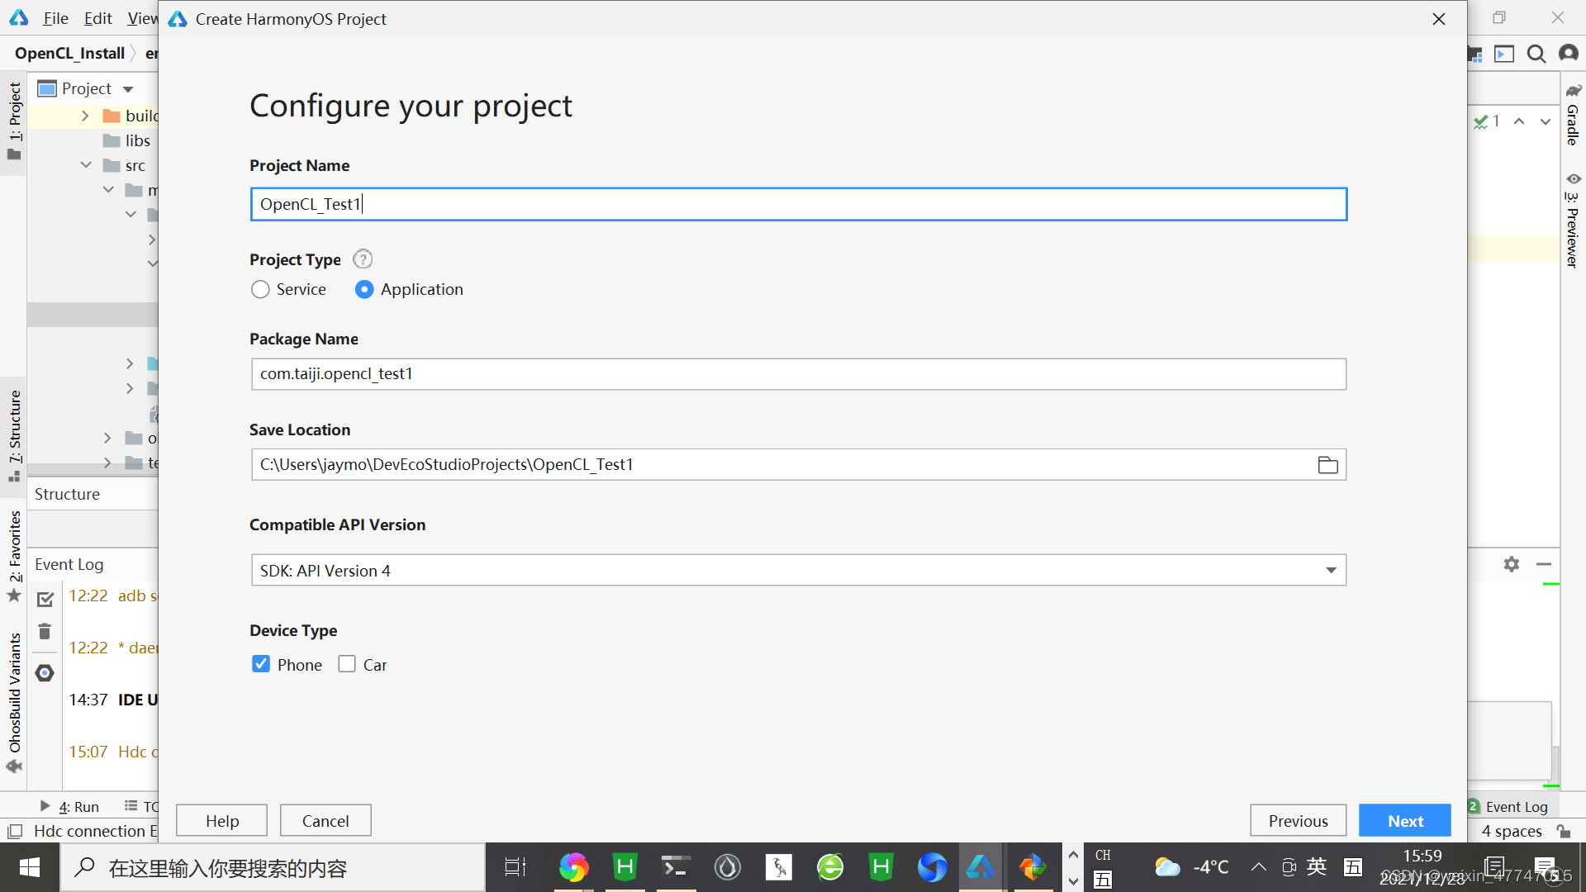Screen dimensions: 1586x892
Task: Click the Event Log trash delete icon
Action: coord(45,632)
